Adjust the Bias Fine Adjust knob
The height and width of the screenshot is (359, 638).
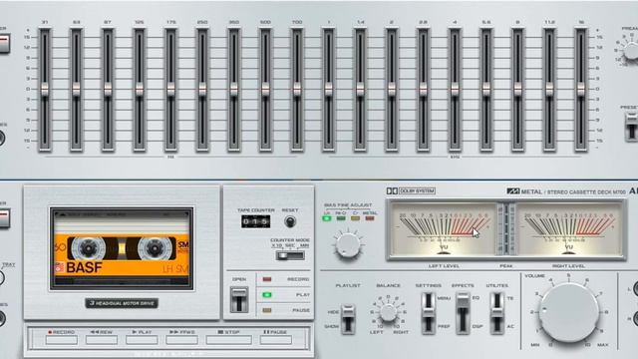348,245
